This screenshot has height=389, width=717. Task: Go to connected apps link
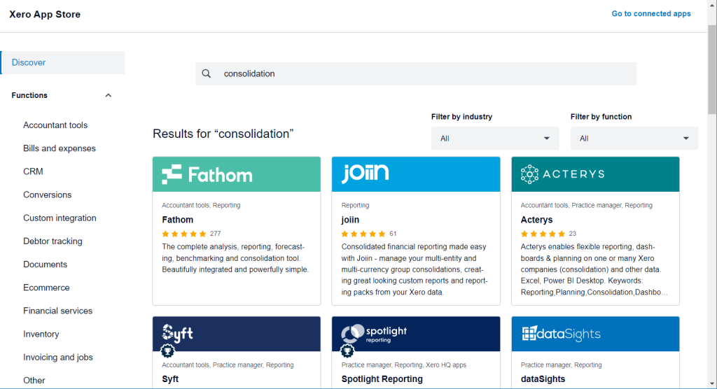(650, 13)
